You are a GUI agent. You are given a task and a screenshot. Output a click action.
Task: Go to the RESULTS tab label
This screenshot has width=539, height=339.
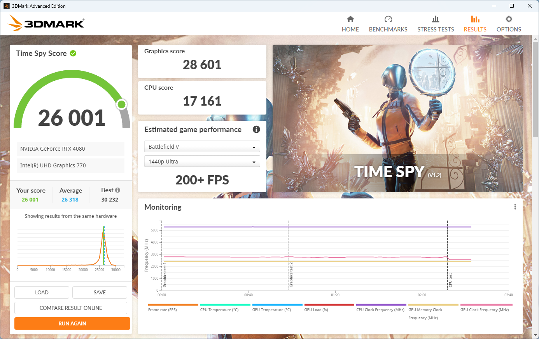coord(475,30)
